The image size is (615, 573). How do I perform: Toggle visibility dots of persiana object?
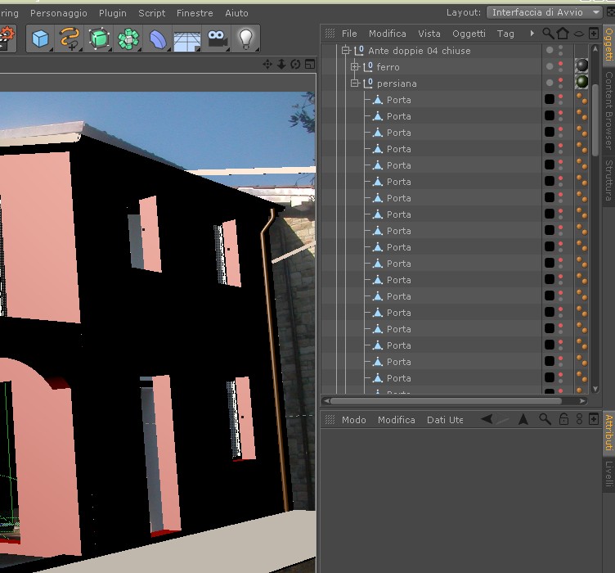[x=560, y=83]
